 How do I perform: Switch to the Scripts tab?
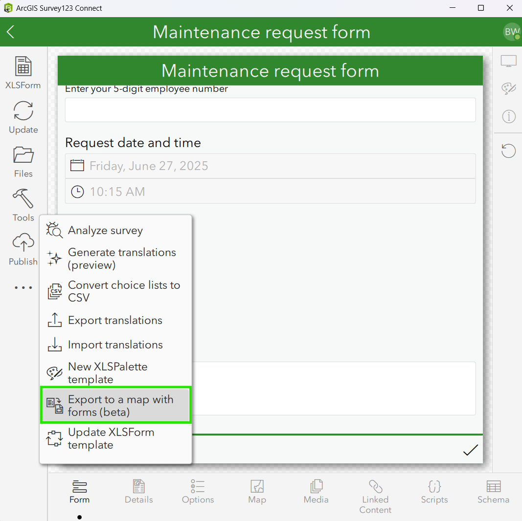pyautogui.click(x=434, y=492)
